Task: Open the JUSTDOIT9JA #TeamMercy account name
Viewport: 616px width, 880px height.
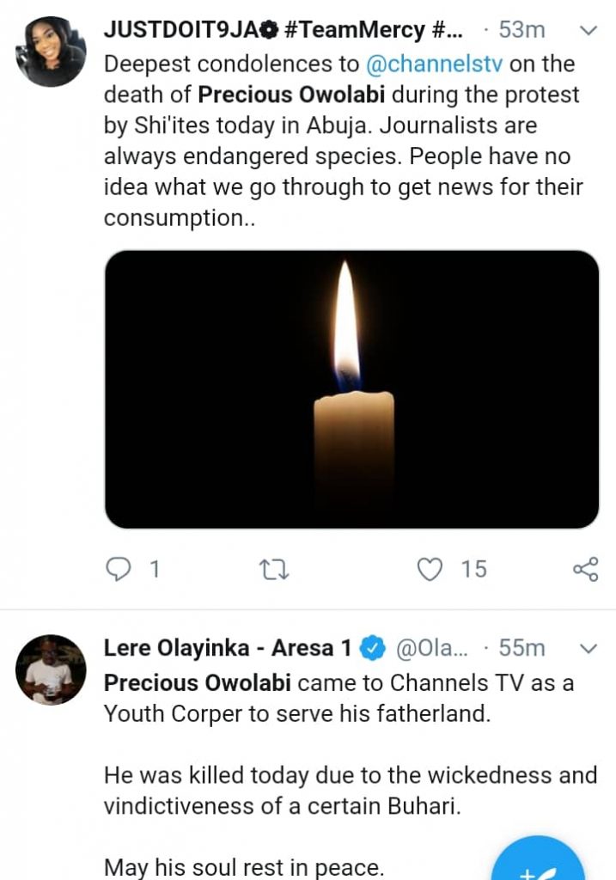Action: [284, 29]
